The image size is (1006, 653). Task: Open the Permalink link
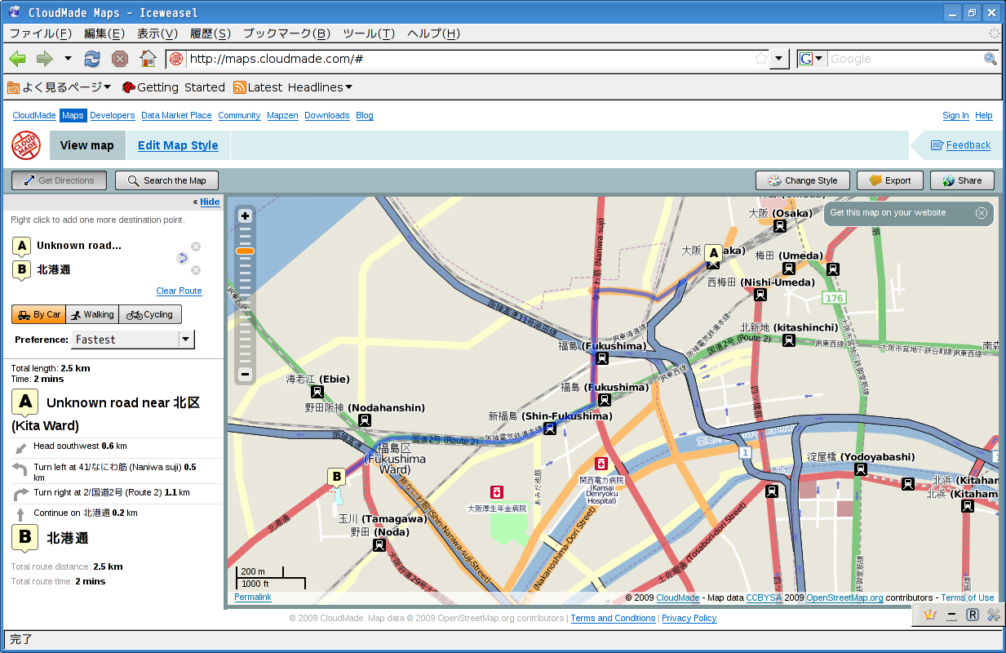pos(253,597)
